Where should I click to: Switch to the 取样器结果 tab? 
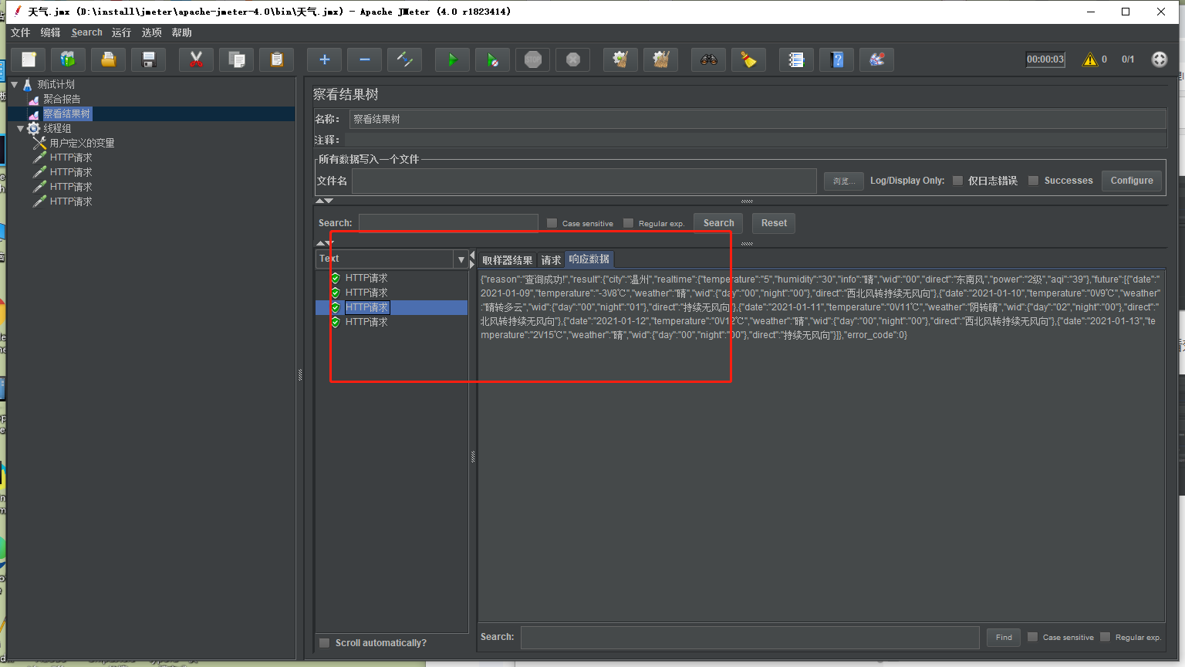tap(507, 260)
